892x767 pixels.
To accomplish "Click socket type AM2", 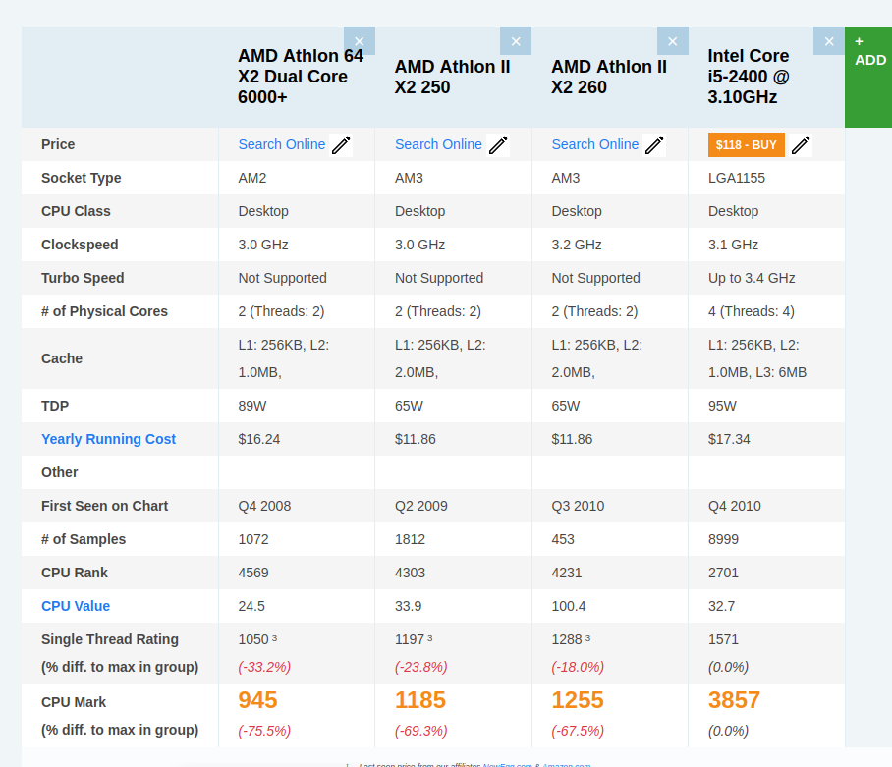I will tap(252, 178).
